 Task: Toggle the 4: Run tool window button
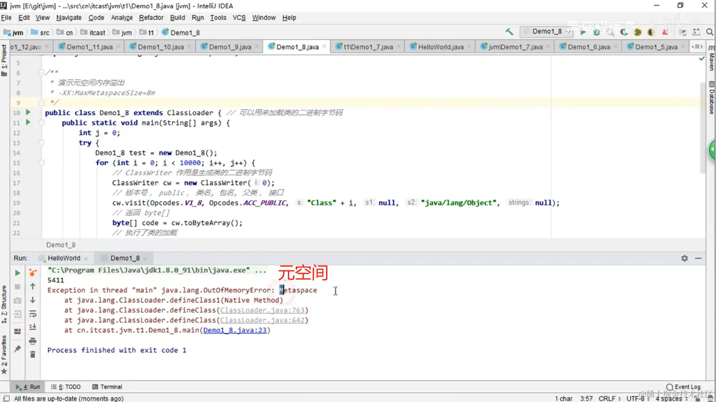(x=28, y=387)
